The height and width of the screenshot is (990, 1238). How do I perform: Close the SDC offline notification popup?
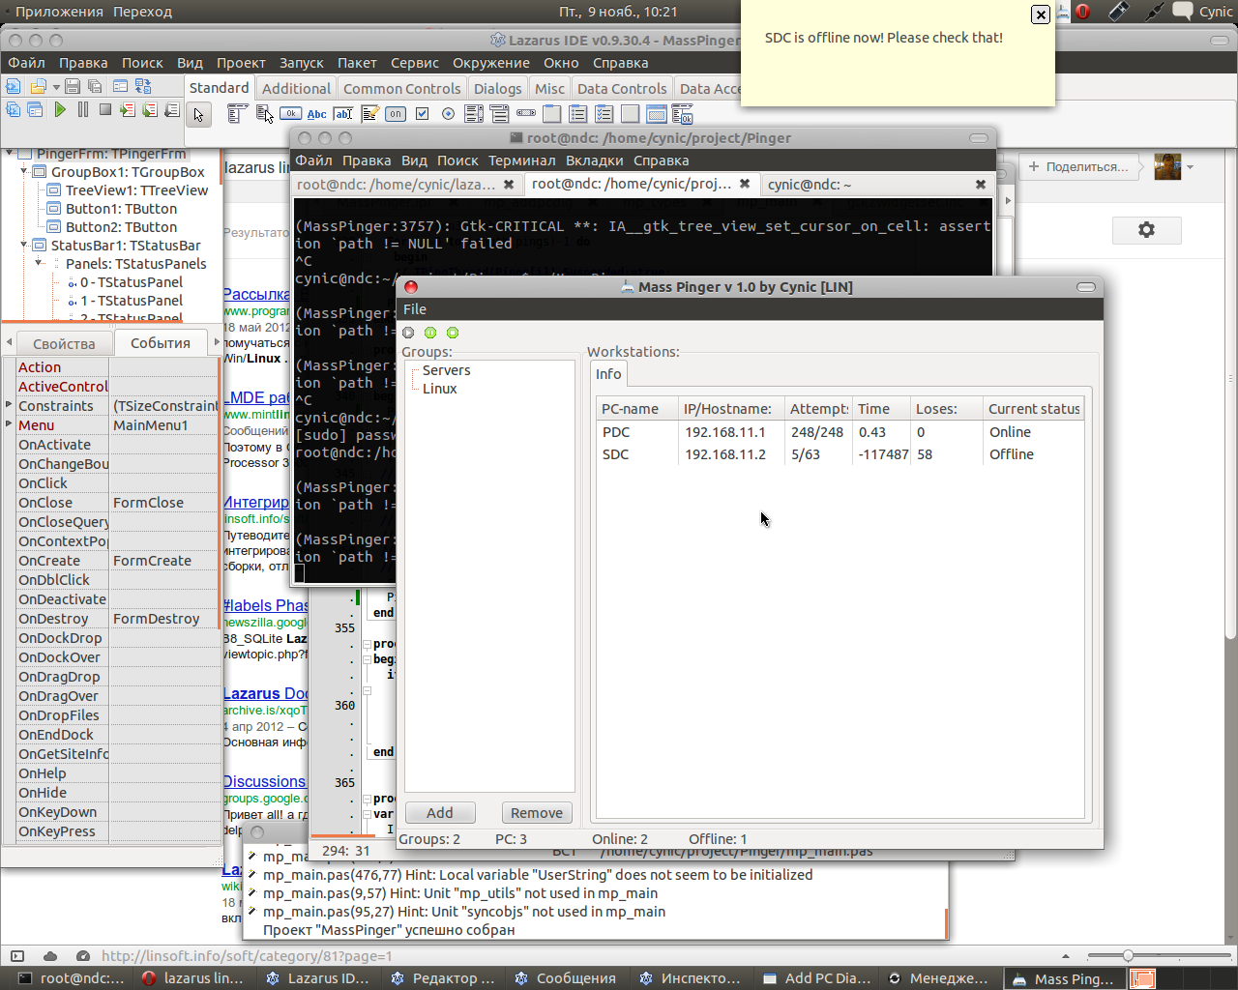pos(1041,15)
